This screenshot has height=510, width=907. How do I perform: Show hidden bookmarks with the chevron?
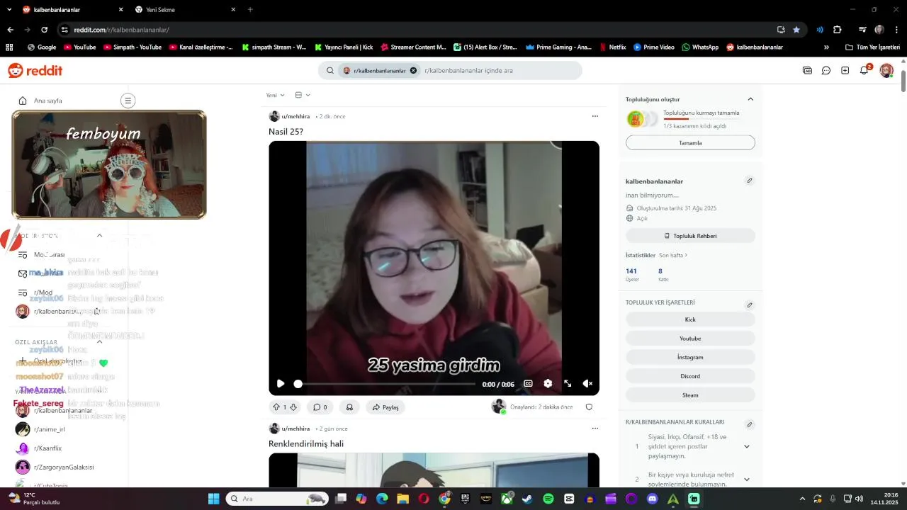click(x=826, y=47)
